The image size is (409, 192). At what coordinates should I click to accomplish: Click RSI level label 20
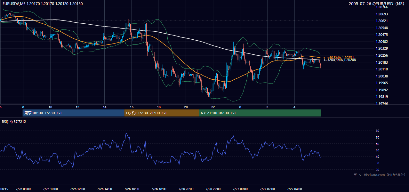point(377,170)
